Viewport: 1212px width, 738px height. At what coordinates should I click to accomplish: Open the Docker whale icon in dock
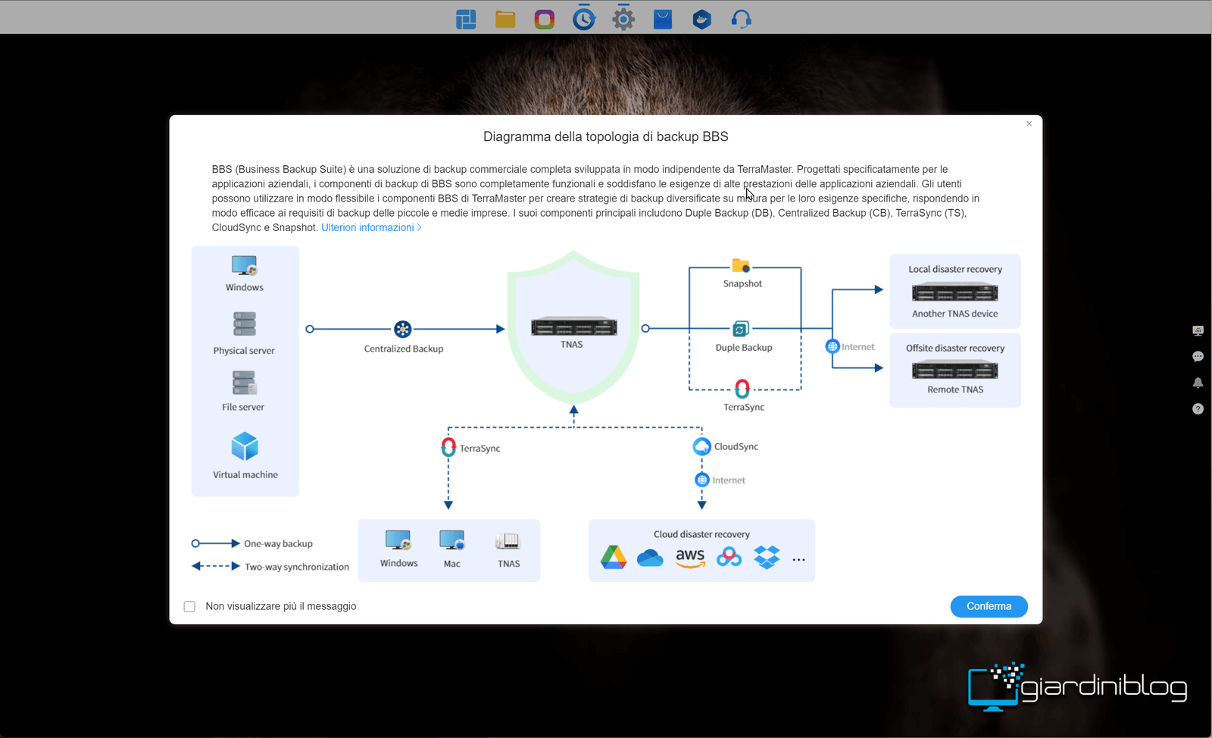coord(702,19)
